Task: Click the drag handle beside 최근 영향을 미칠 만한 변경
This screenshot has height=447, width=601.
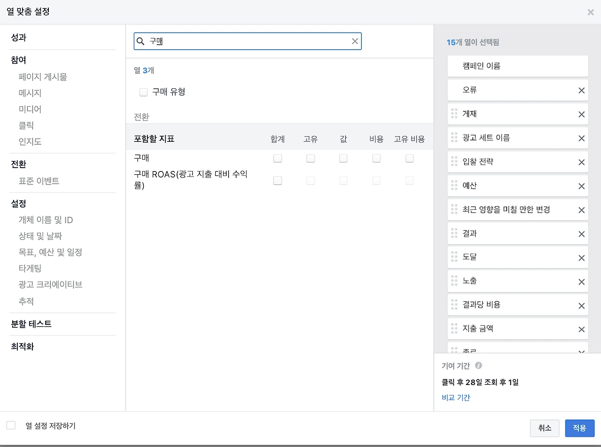Action: pyautogui.click(x=454, y=209)
